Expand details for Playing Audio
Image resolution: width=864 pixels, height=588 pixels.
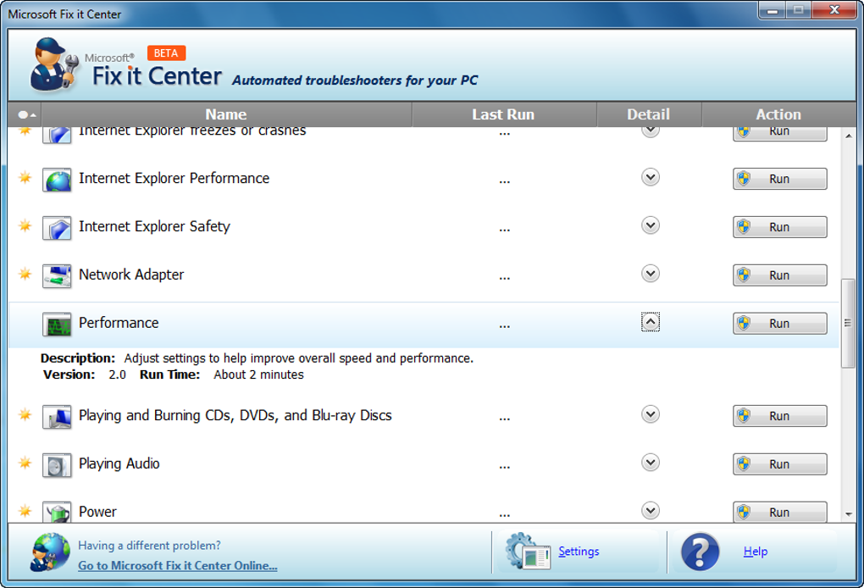651,463
